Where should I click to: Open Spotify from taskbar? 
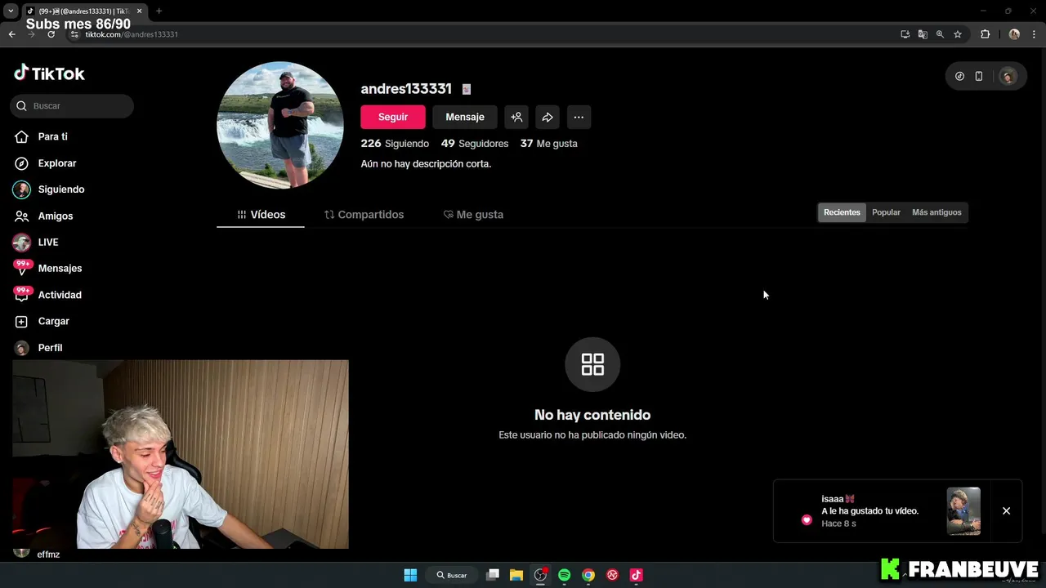564,575
